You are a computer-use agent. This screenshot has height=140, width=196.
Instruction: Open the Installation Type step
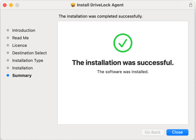(x=28, y=60)
